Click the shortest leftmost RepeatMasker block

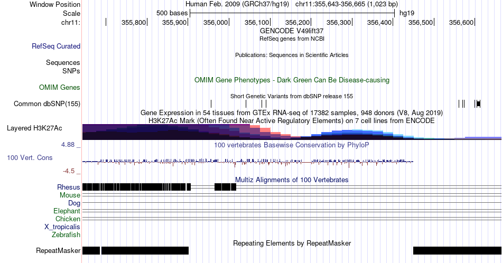pyautogui.click(x=91, y=250)
